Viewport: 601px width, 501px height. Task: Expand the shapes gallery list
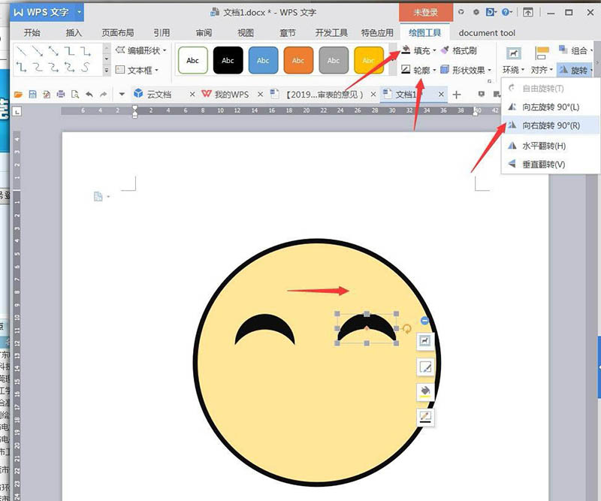[107, 71]
